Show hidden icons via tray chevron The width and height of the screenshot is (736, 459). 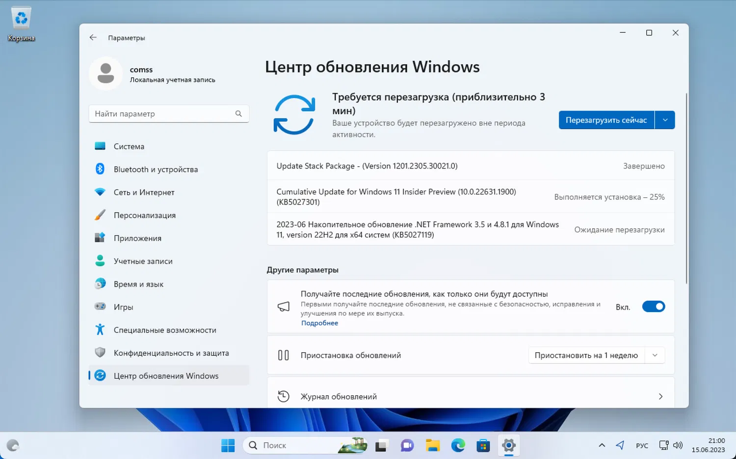click(602, 445)
